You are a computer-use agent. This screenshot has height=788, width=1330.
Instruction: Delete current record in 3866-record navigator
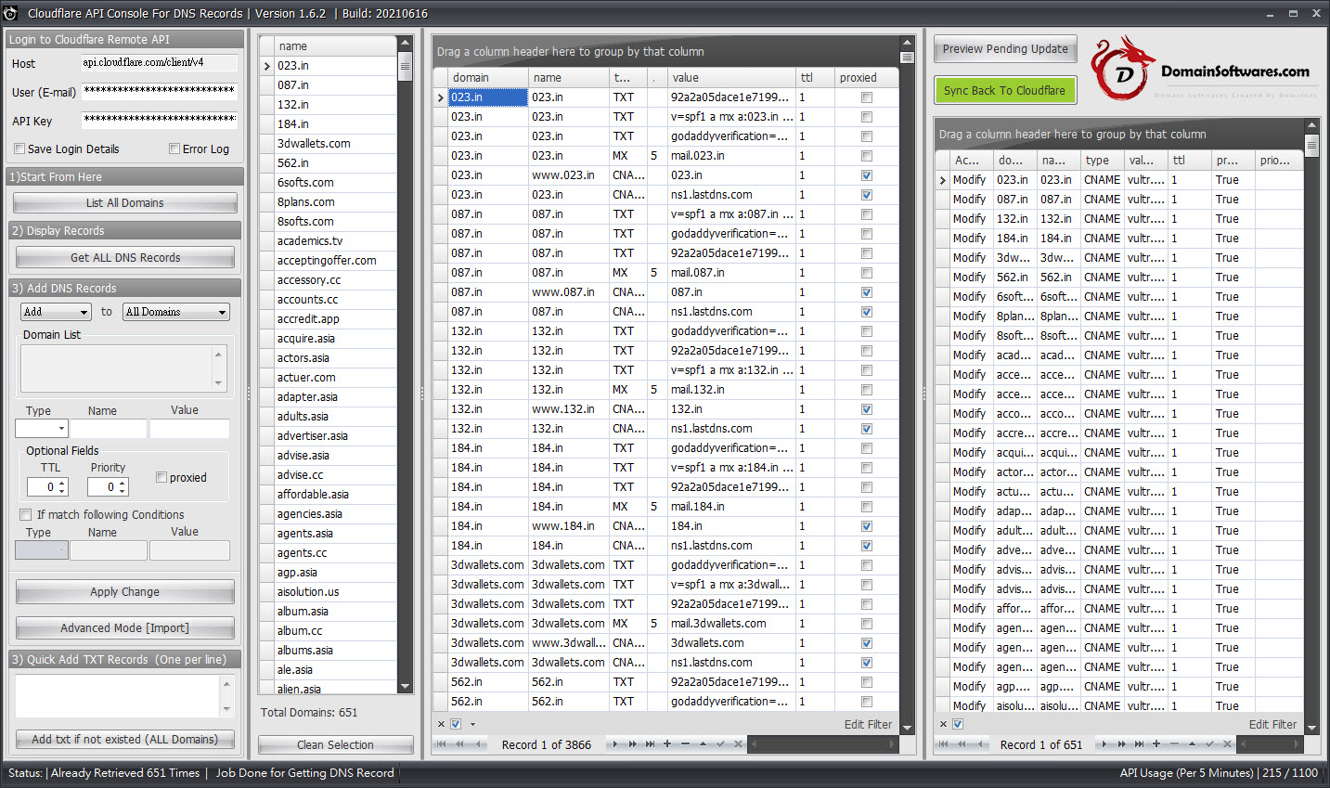pos(685,744)
